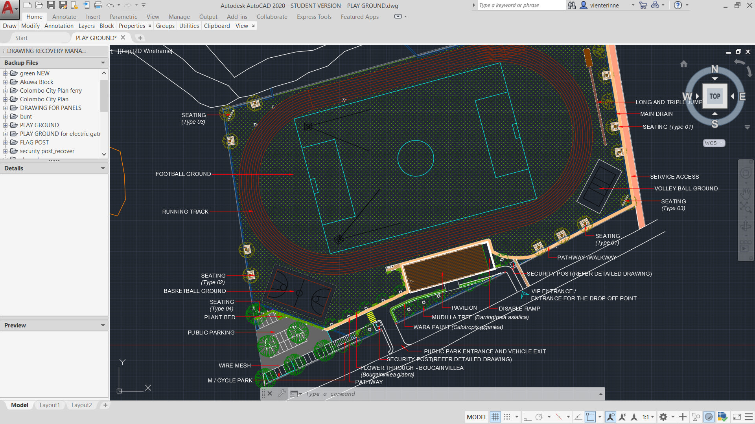Viewport: 755px width, 424px height.
Task: Open a drawing using the Open folder icon
Action: 39,5
